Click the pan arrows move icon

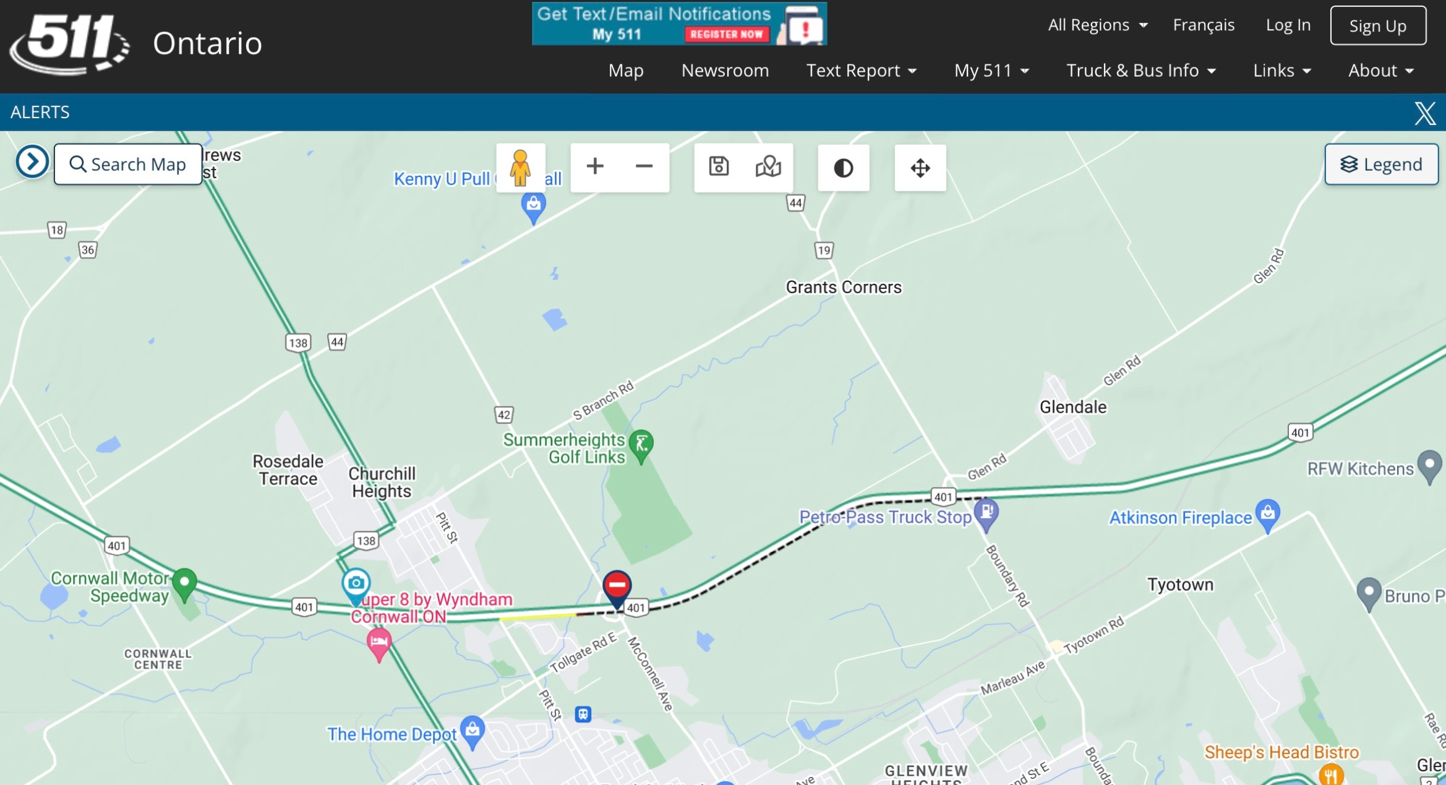[920, 168]
